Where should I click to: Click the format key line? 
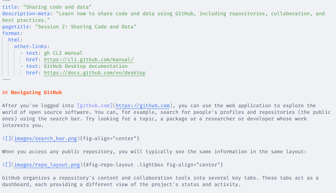tap(12, 33)
